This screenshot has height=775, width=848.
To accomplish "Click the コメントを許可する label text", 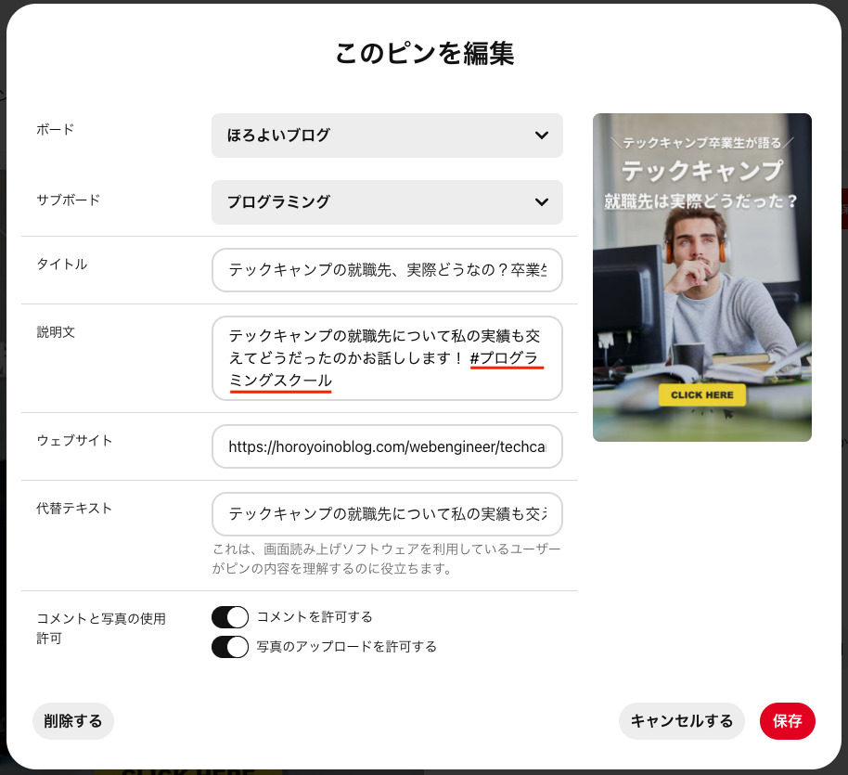I will click(315, 617).
